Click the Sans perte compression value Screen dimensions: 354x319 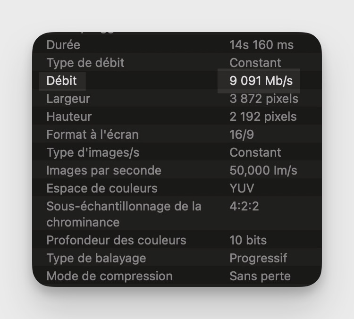(260, 276)
